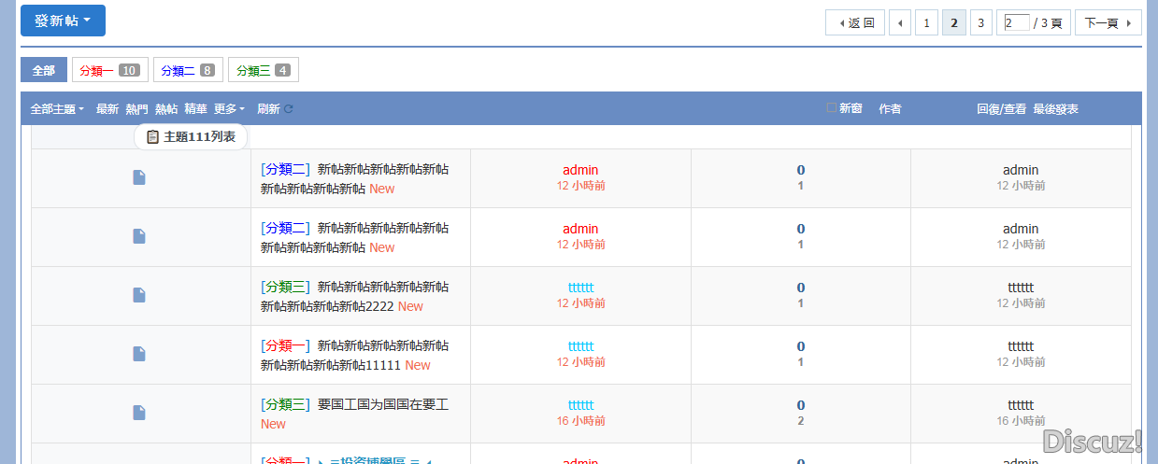Filter by 分類三 category tab
Screen dimensions: 1158x464
(x=264, y=70)
